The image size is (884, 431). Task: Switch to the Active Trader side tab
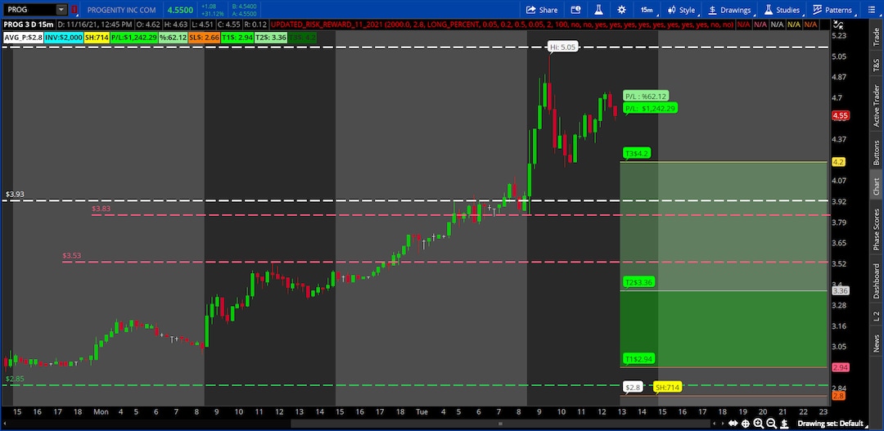876,106
